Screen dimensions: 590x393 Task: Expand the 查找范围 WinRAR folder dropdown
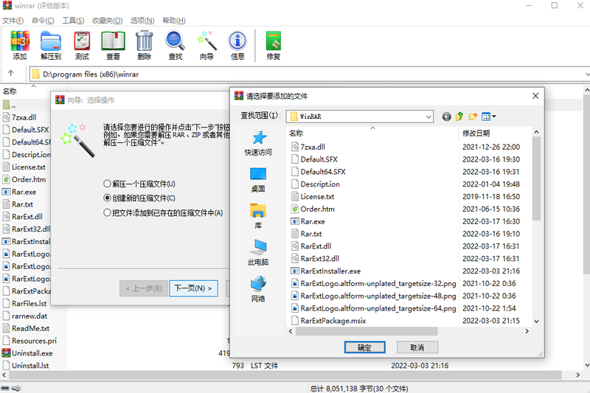428,116
